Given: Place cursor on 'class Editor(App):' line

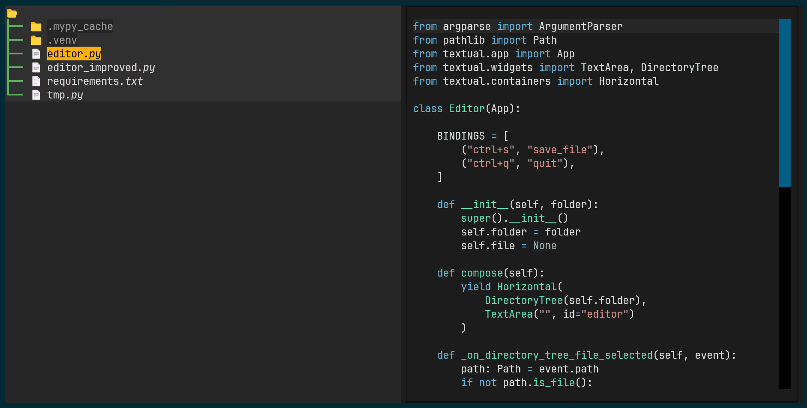Looking at the screenshot, I should click(466, 109).
